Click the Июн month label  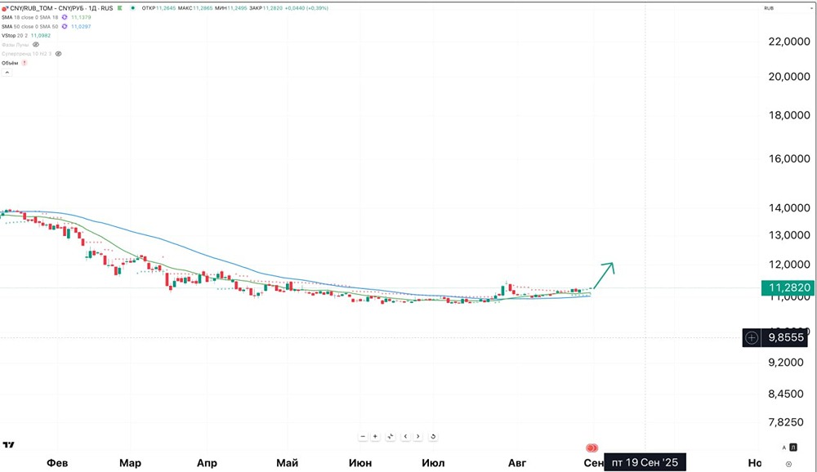tap(360, 463)
